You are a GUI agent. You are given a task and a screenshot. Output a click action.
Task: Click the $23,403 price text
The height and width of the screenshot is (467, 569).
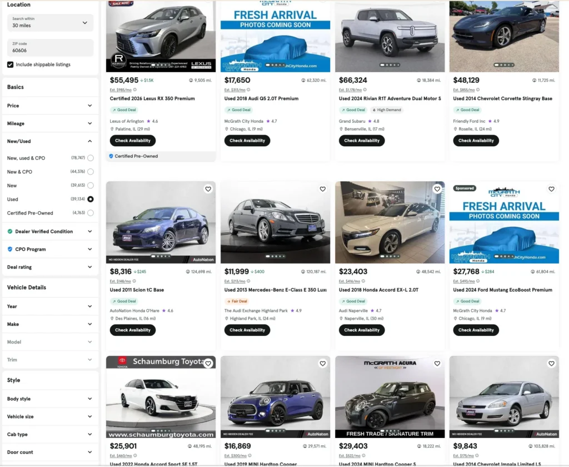[353, 272]
